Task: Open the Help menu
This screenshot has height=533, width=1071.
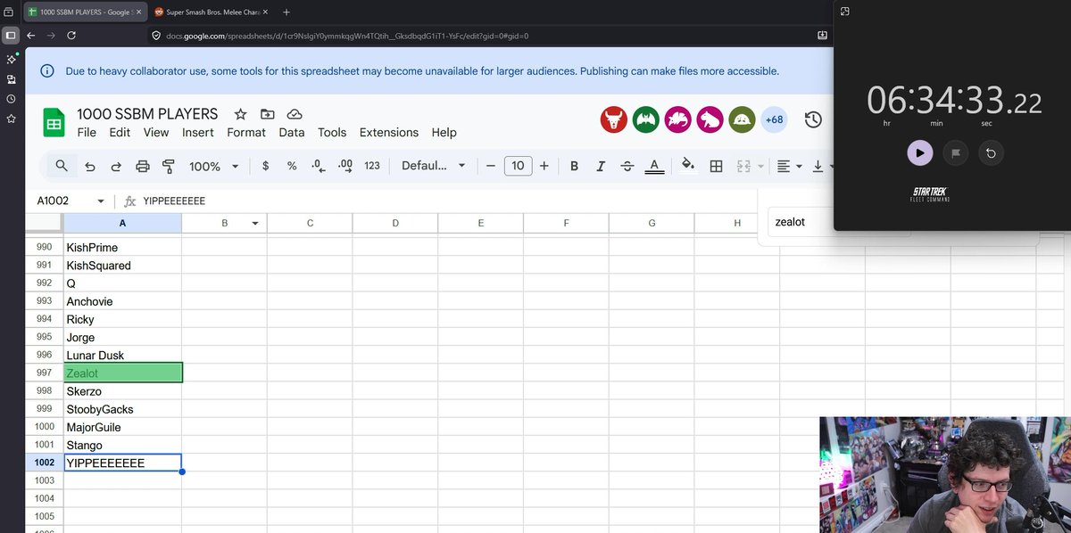Action: [x=444, y=132]
